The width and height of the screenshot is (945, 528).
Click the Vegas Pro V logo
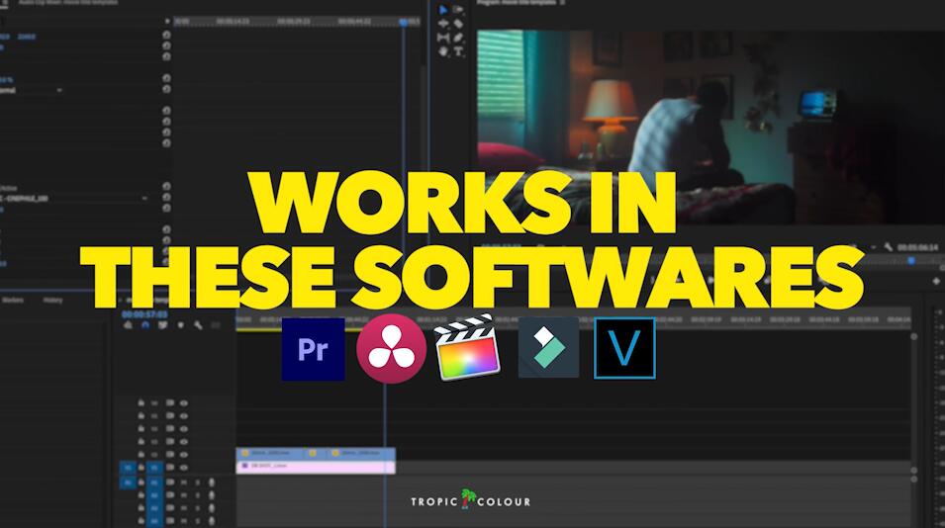coord(624,349)
